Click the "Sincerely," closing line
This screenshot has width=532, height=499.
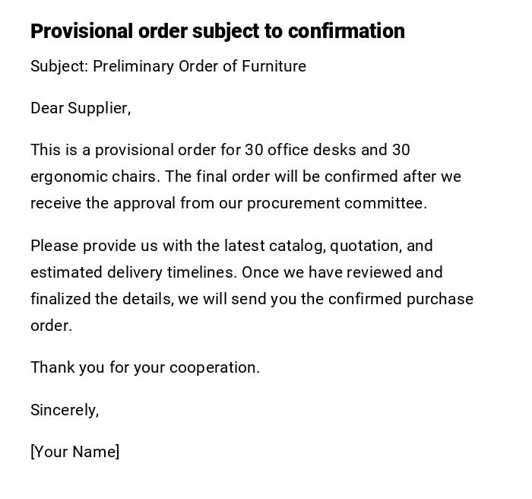click(65, 410)
